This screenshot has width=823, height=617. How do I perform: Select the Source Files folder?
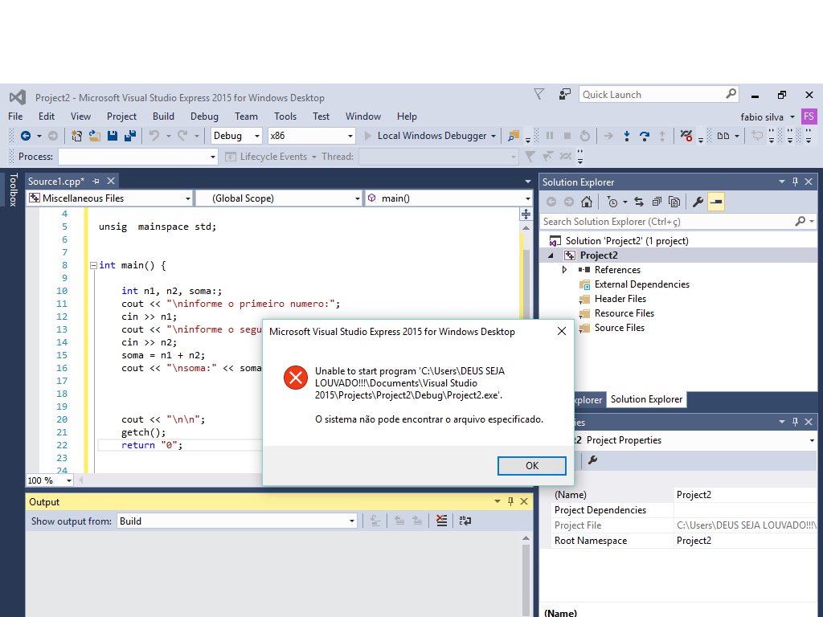[620, 328]
